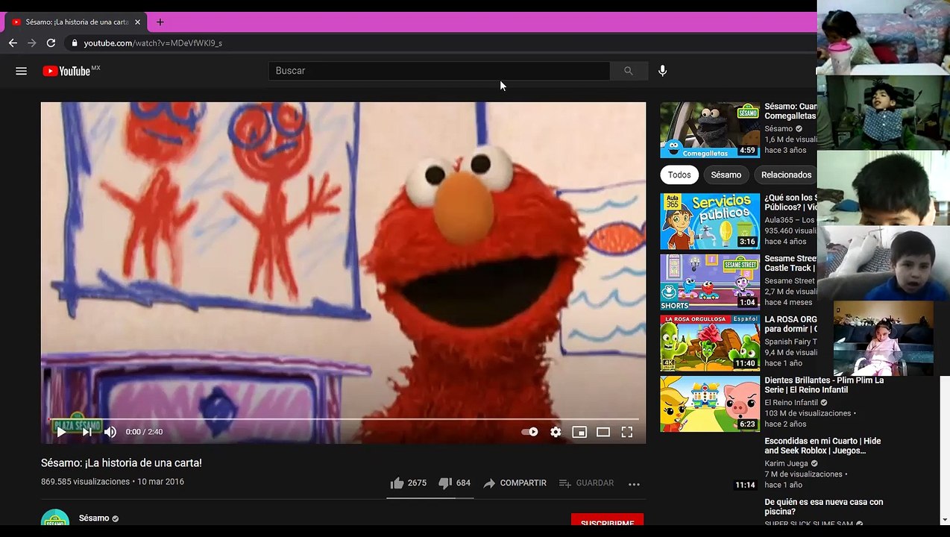Enable theater mode view

[603, 432]
